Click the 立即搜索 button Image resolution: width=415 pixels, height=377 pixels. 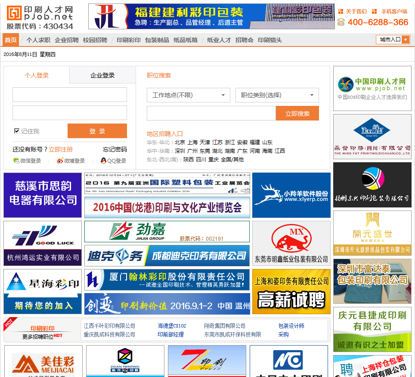tap(297, 113)
